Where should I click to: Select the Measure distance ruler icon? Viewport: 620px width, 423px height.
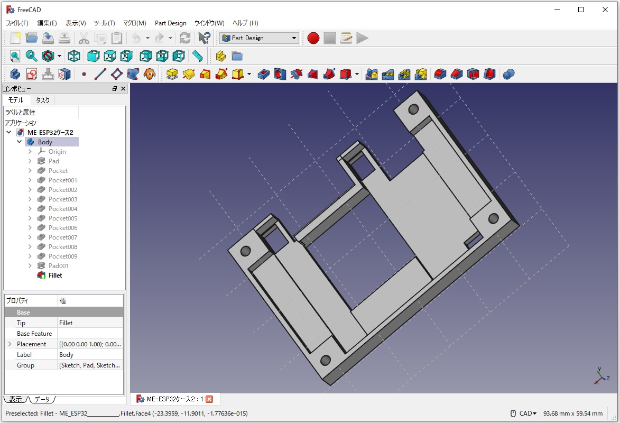197,56
